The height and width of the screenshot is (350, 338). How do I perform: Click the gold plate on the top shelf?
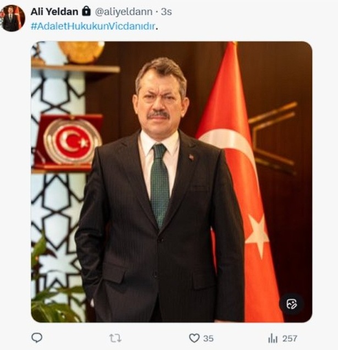pyautogui.click(x=81, y=52)
